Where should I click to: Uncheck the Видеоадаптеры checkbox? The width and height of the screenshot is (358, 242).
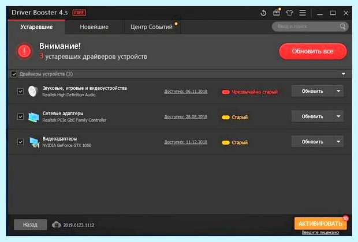tap(20, 142)
